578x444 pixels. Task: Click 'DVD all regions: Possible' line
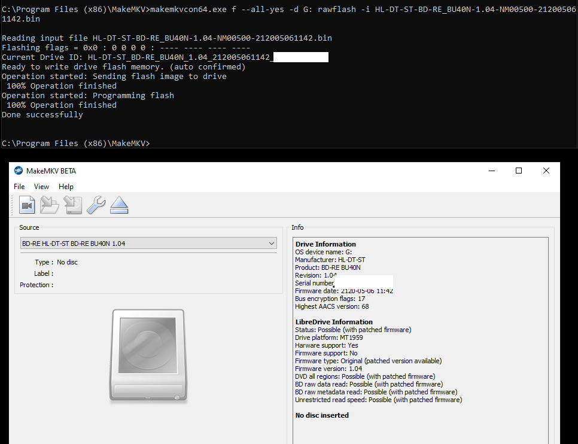[365, 376]
